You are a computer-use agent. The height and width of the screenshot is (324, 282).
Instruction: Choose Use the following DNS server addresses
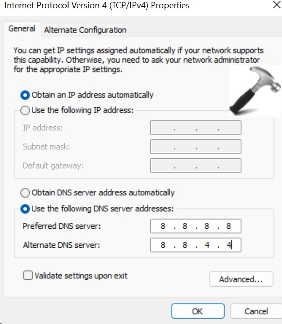click(25, 209)
